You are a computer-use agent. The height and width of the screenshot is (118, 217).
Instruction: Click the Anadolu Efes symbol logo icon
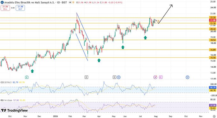click(2, 2)
